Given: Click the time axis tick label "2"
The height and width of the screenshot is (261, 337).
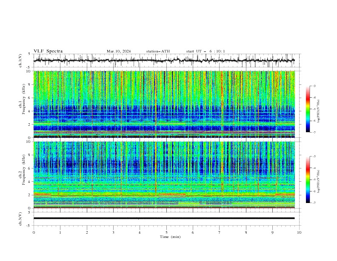Looking at the screenshot, I should click(x=87, y=232).
